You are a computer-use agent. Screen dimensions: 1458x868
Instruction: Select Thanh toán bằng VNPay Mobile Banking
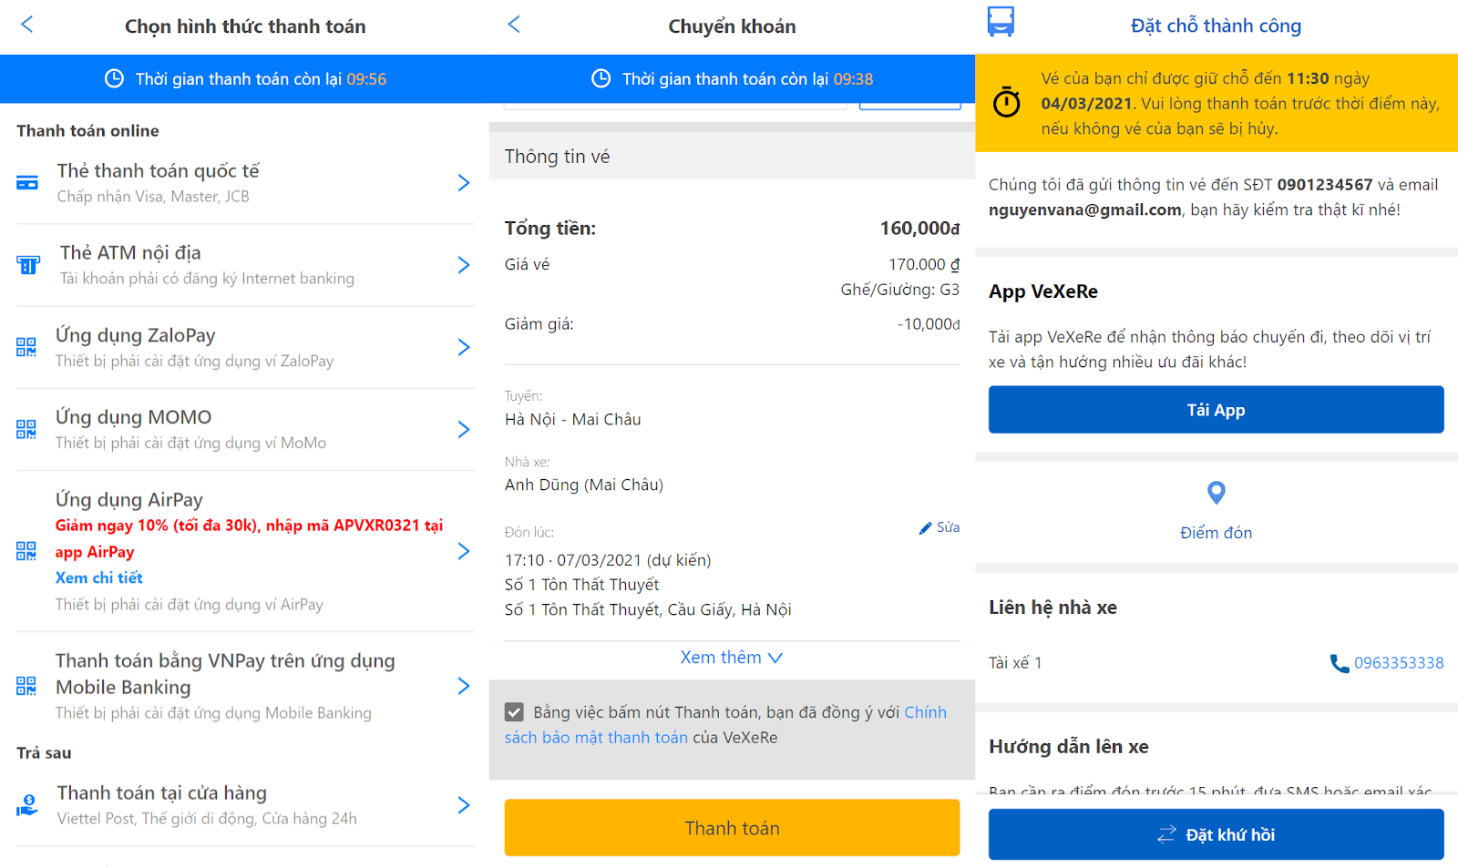(245, 686)
